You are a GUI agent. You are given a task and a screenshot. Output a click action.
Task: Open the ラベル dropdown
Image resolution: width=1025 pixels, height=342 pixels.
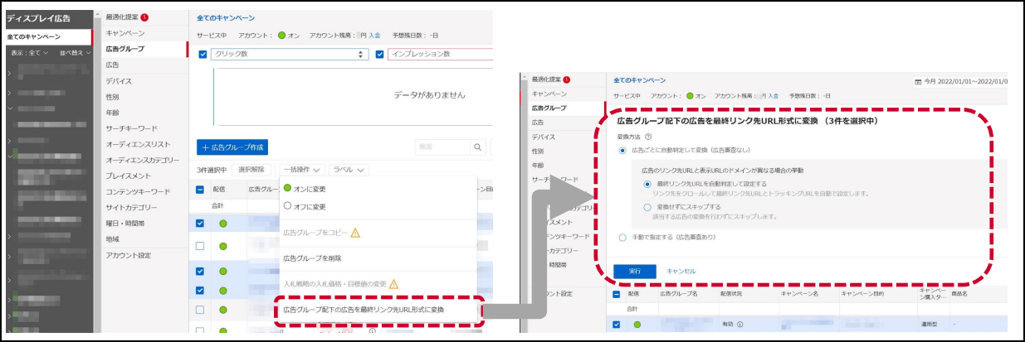[x=349, y=170]
